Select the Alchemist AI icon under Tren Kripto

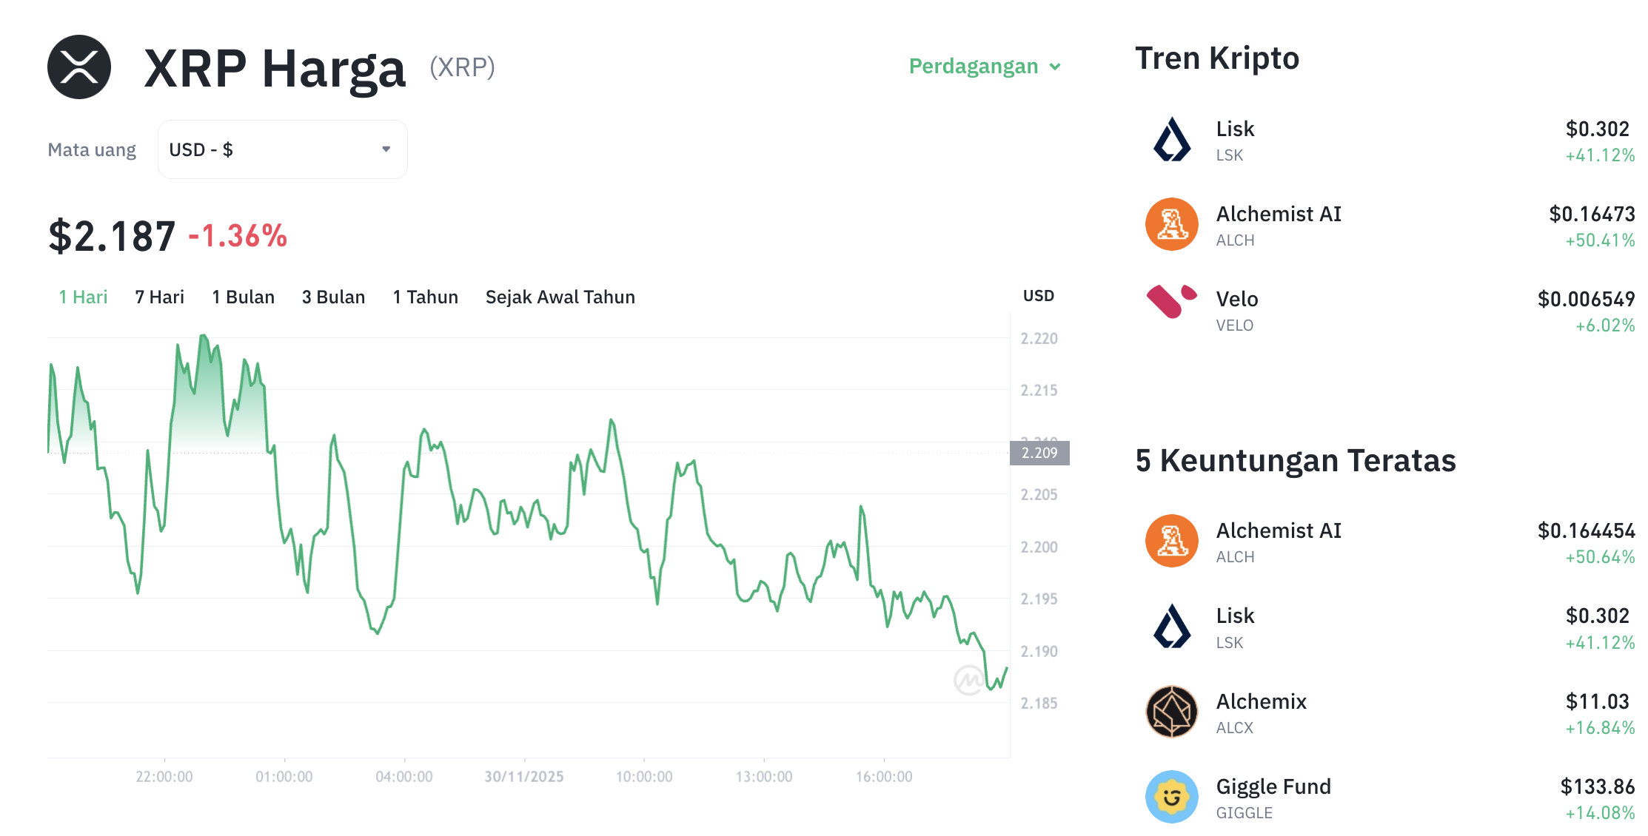1172,226
